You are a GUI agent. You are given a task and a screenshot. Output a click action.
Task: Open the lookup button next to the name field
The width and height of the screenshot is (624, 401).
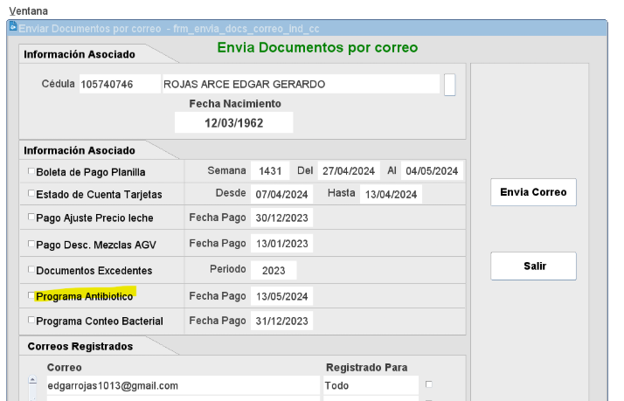pos(449,85)
